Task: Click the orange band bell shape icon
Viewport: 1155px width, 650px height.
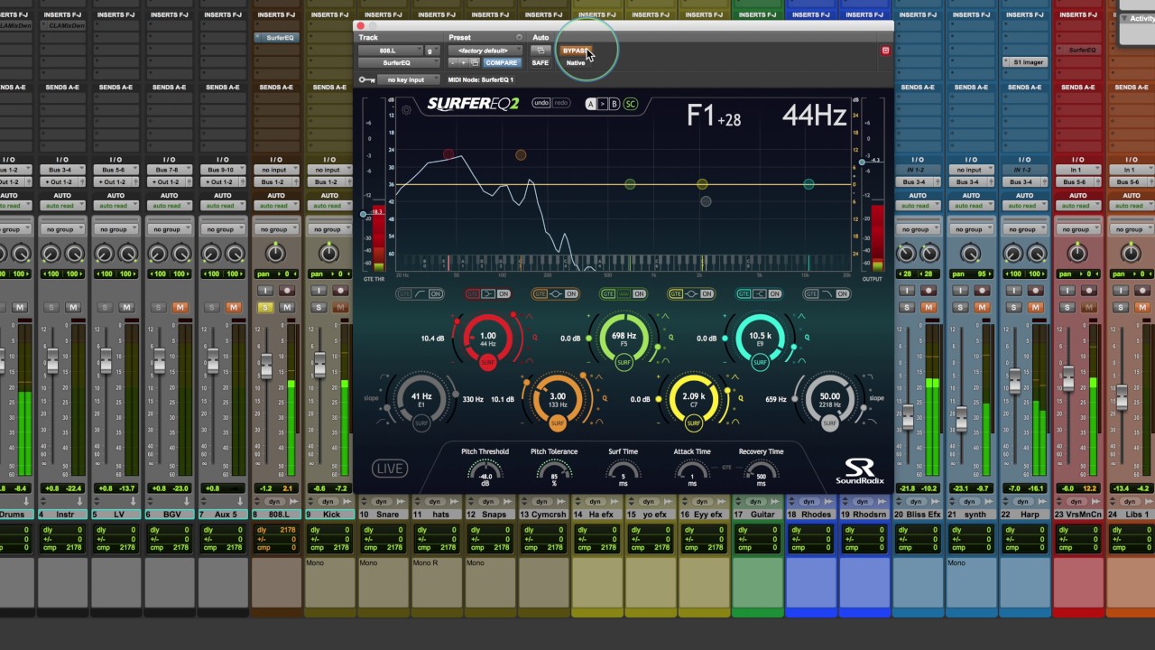Action: [x=556, y=293]
